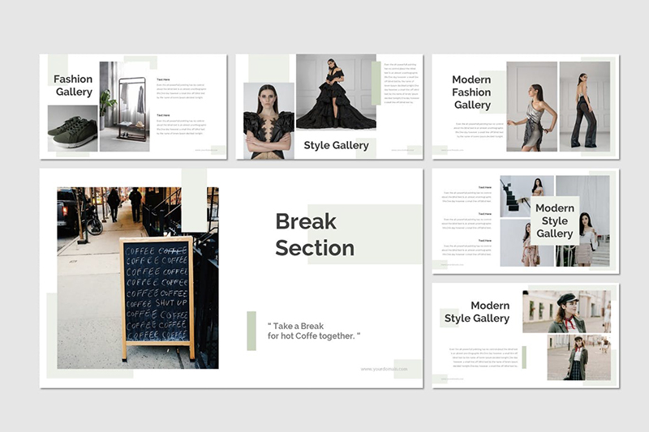Click the "Modern Fashion Gallery" heading

(x=471, y=92)
